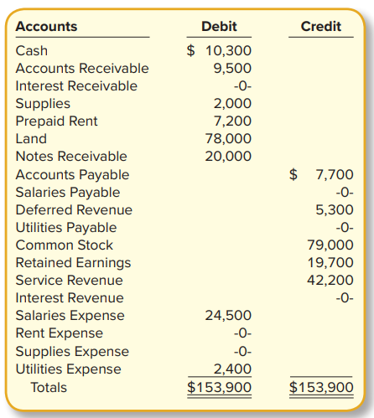Select Deferred Revenue credit 5,300
The height and width of the screenshot is (418, 374).
335,210
